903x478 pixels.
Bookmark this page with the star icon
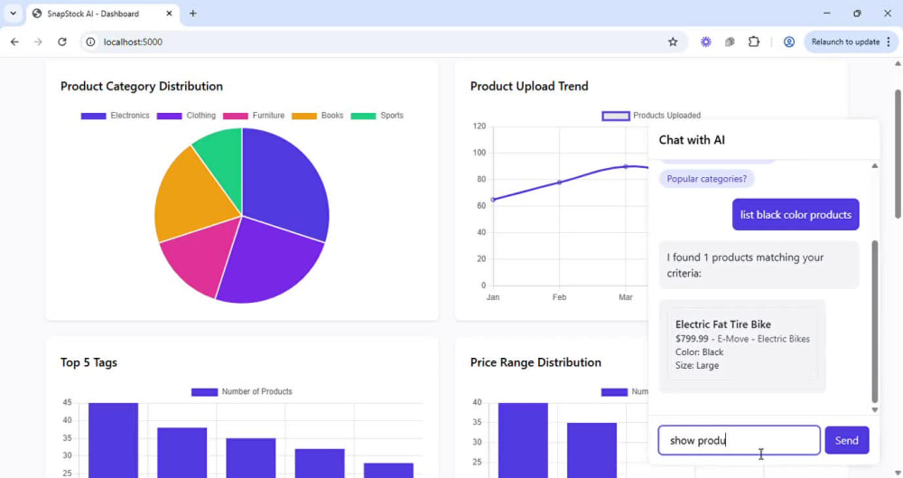click(673, 42)
